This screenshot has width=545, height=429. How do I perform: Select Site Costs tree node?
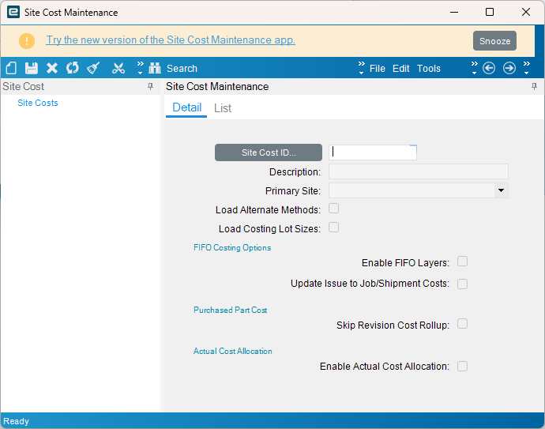pyautogui.click(x=38, y=103)
